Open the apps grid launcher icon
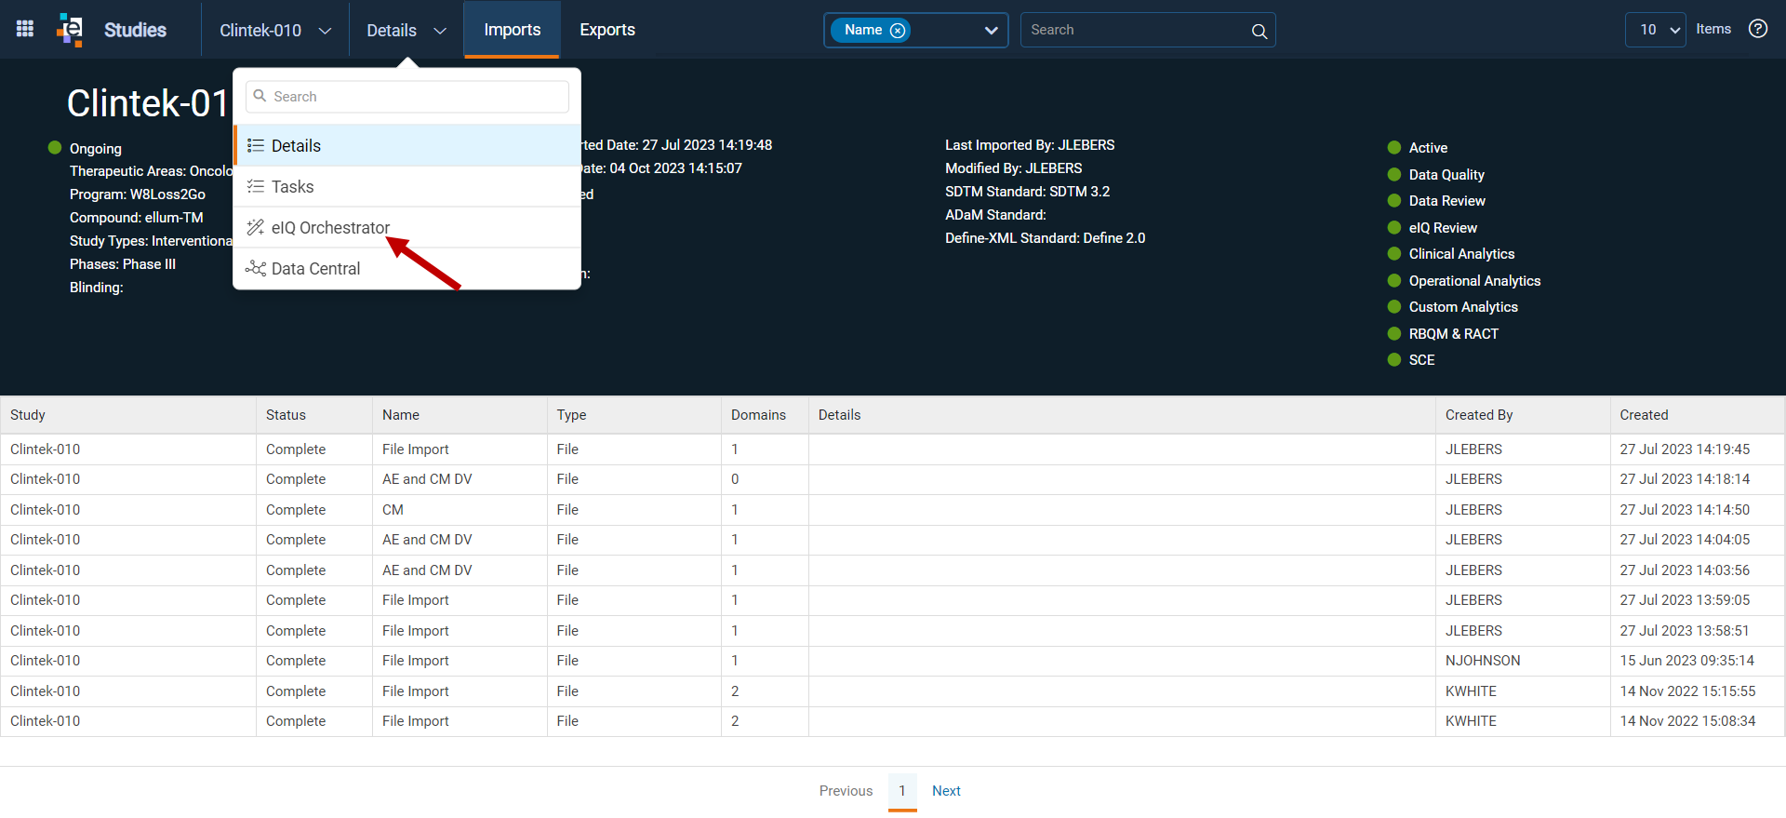Image resolution: width=1786 pixels, height=818 pixels. pos(25,29)
